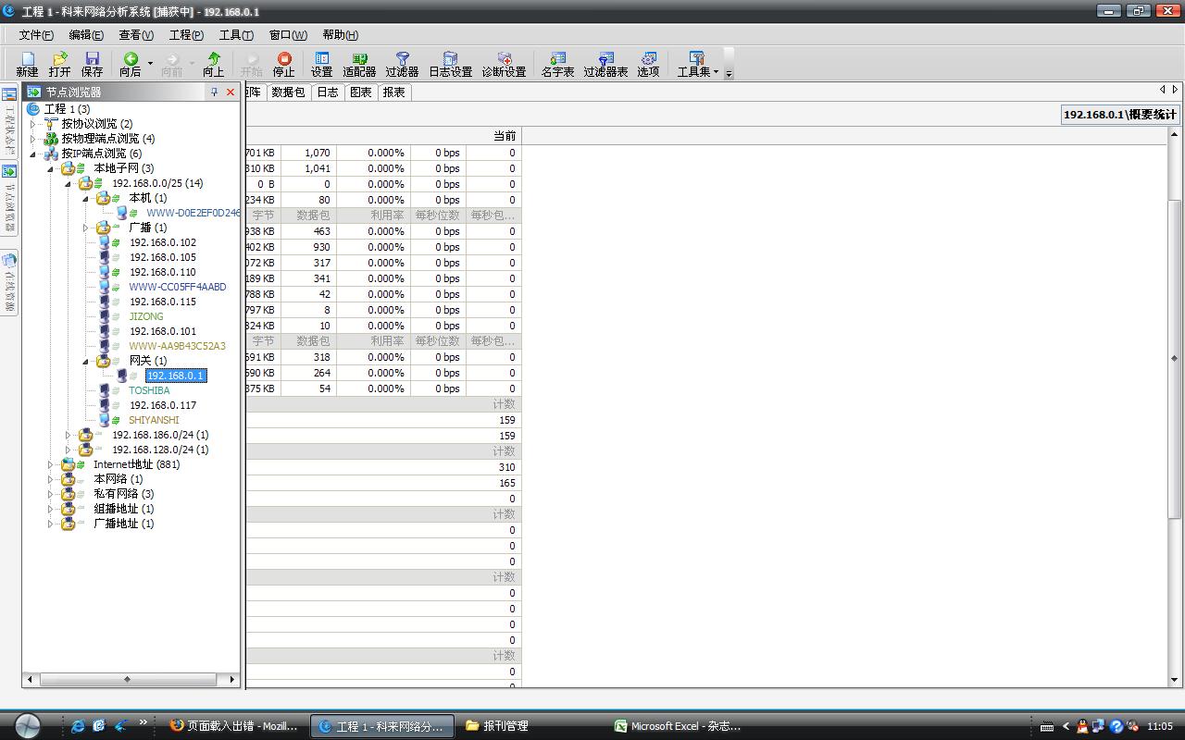Screen dimensions: 1185x740
Task: Click the 向上 (Up) navigation icon
Action: 213,64
